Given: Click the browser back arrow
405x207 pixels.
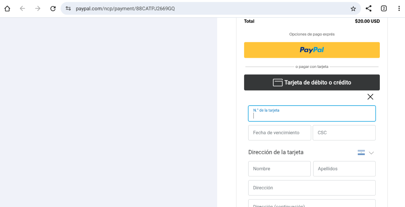Looking at the screenshot, I should tap(22, 8).
